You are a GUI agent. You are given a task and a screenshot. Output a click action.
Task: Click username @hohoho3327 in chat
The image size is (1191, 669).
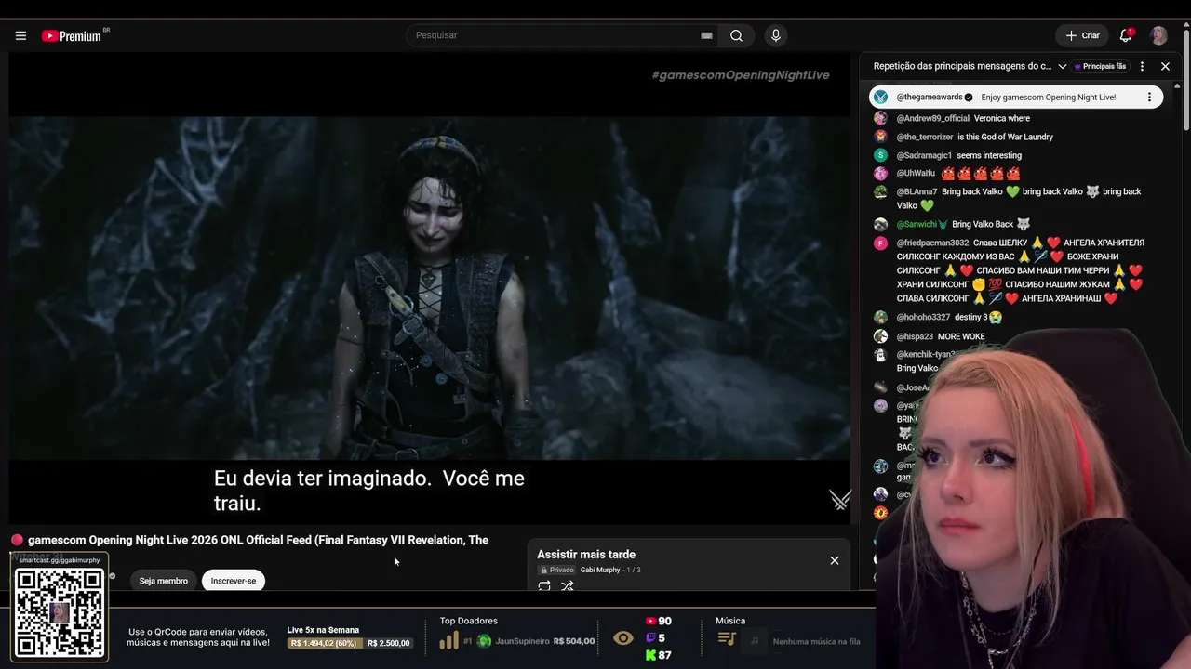point(923,318)
